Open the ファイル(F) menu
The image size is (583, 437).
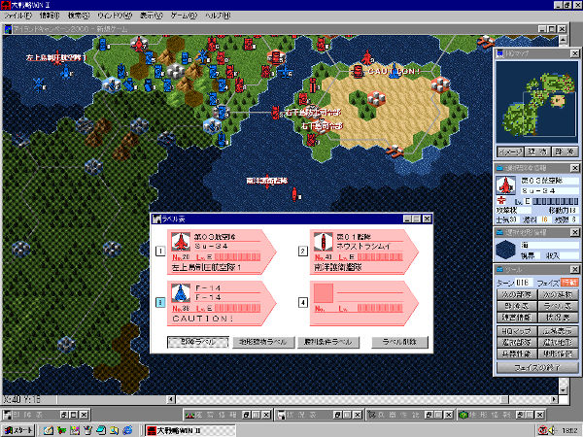[x=17, y=16]
